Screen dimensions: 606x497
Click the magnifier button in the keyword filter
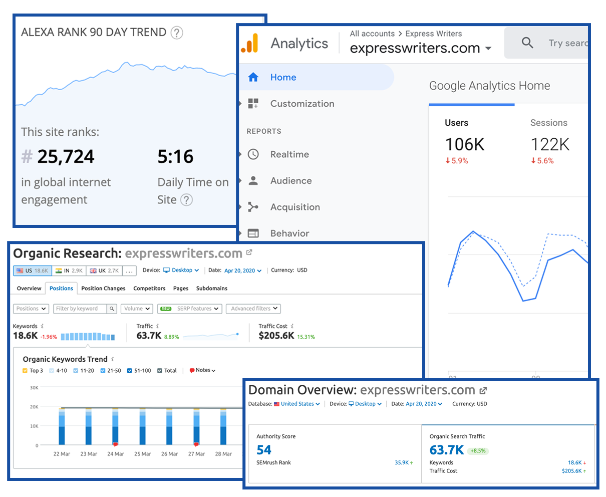coord(112,309)
